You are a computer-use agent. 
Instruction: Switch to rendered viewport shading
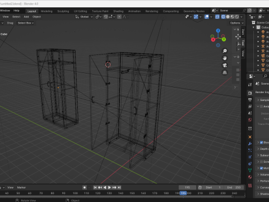tap(236, 17)
